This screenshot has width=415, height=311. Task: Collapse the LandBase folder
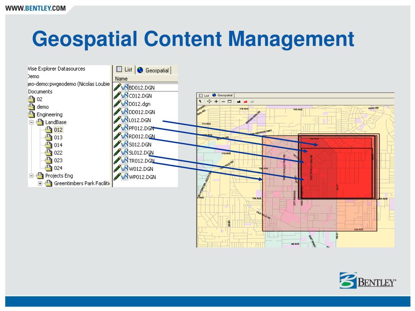click(31, 122)
